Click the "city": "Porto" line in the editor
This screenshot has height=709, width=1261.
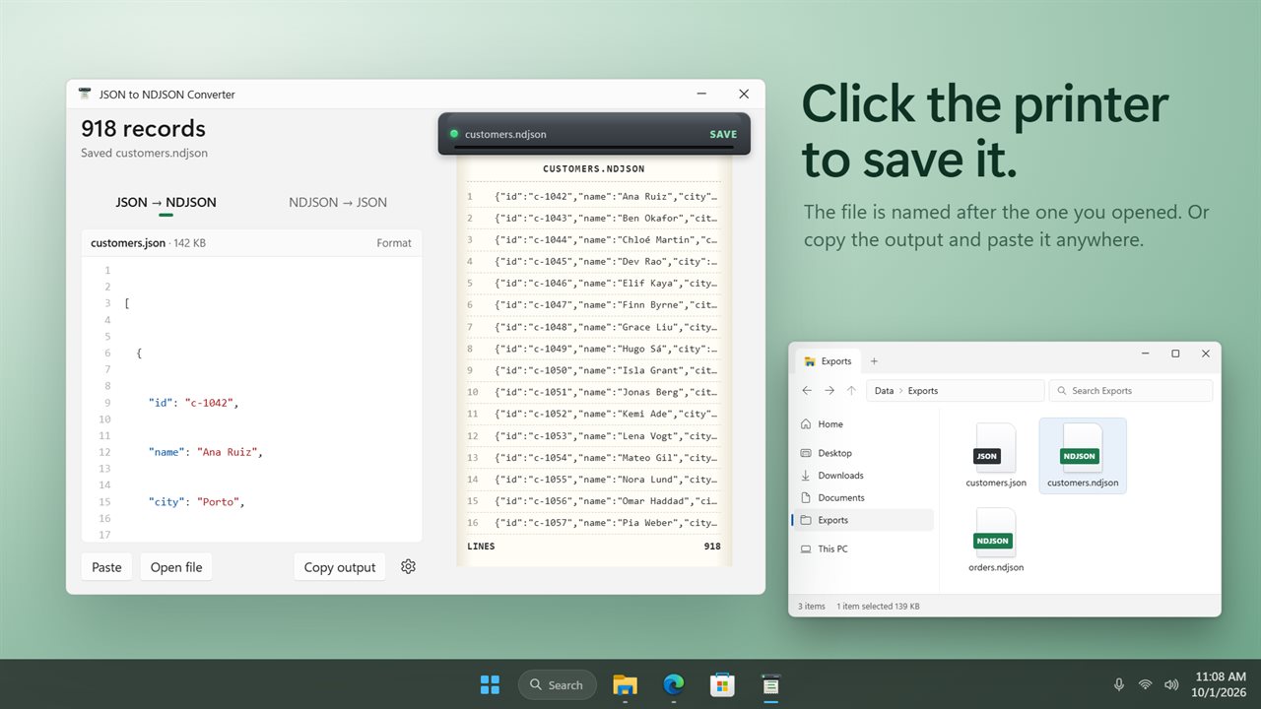tap(196, 501)
